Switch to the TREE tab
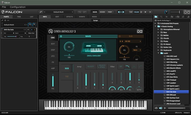Screen dimensions: 191x115 pyautogui.click(x=19, y=17)
